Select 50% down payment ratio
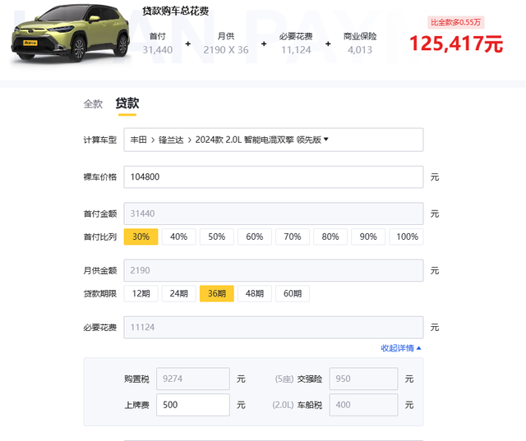 [217, 237]
